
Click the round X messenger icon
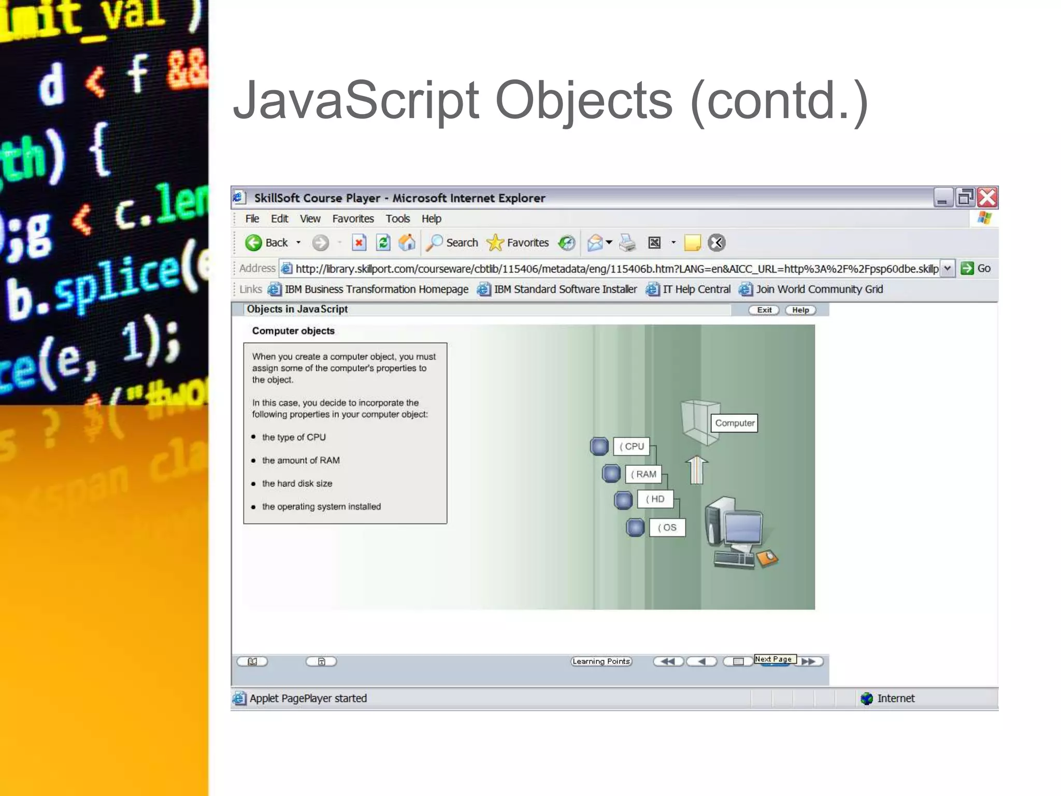click(x=716, y=243)
